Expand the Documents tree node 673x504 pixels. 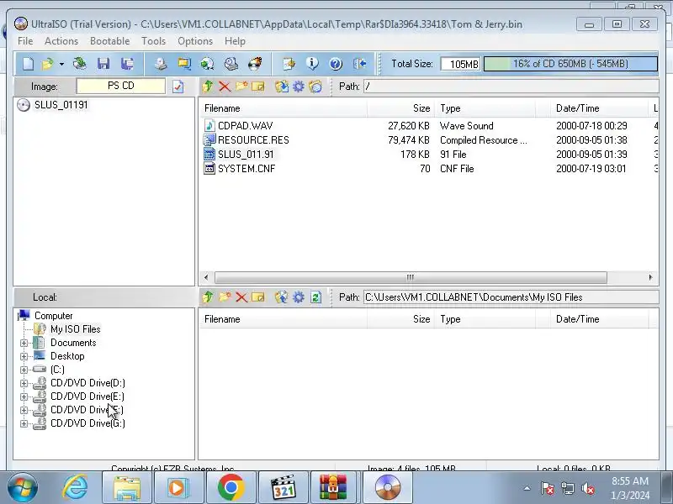coord(24,343)
